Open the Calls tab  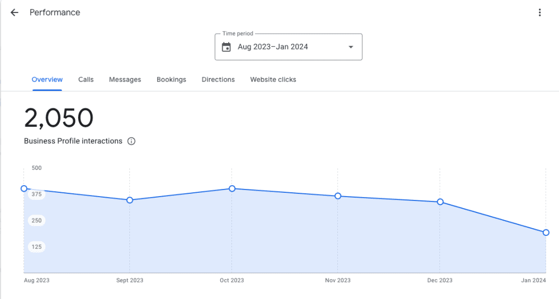pyautogui.click(x=86, y=80)
